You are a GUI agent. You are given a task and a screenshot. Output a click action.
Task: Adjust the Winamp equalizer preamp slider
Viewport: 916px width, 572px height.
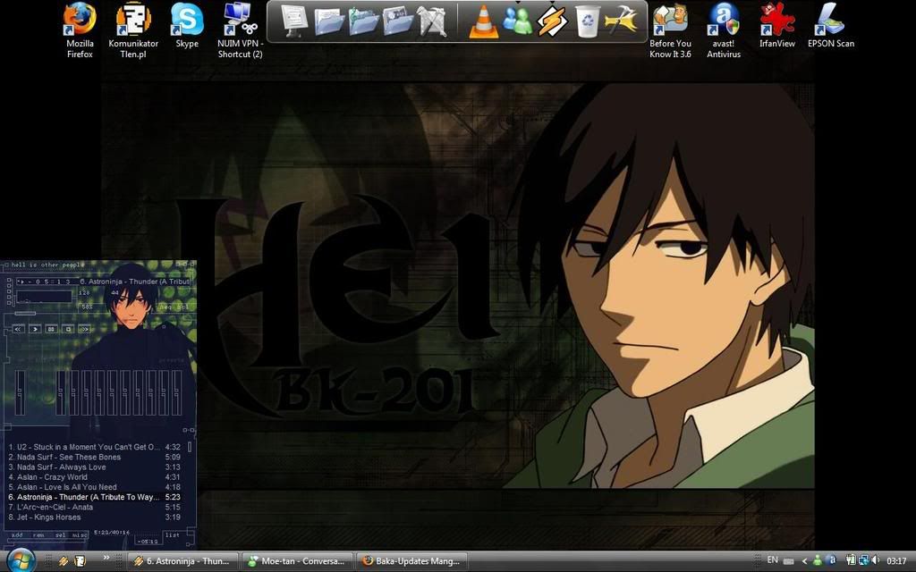pyautogui.click(x=21, y=392)
